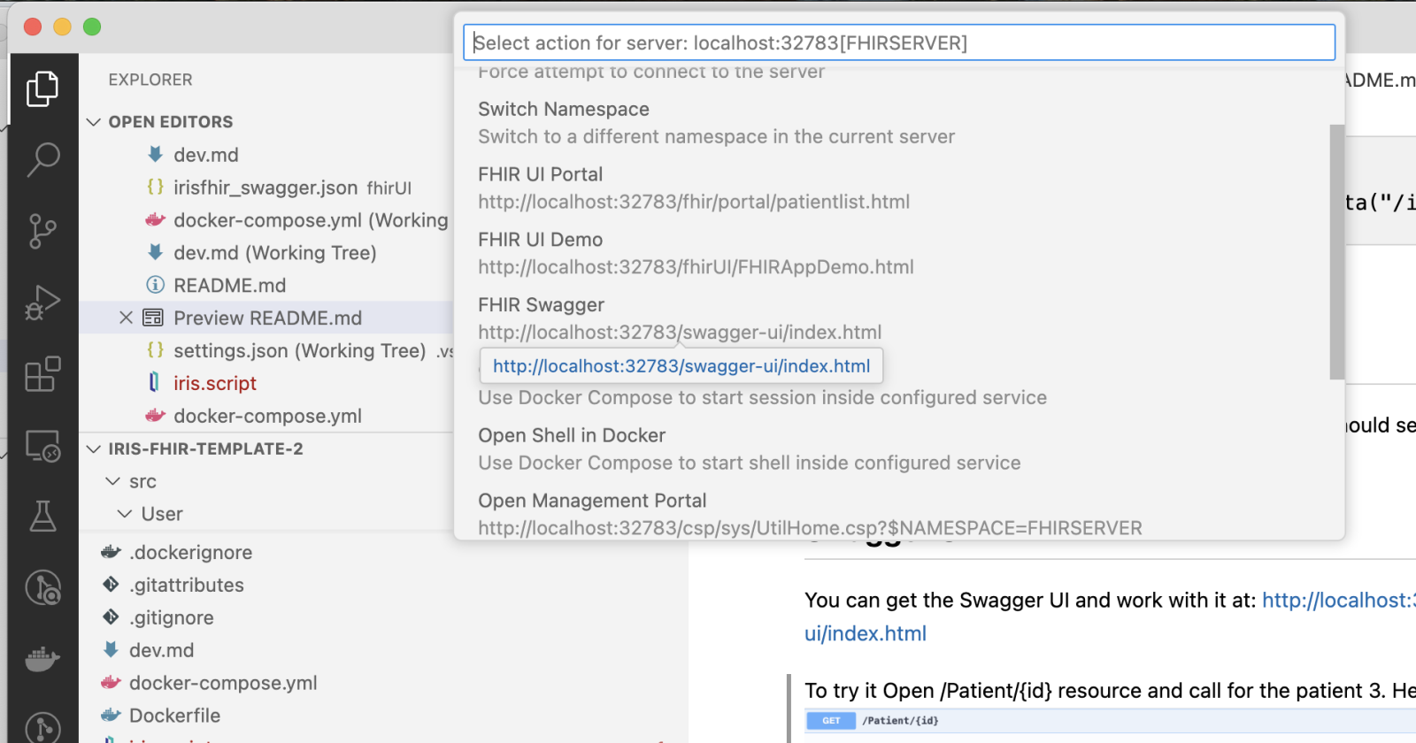Viewport: 1416px width, 743px height.
Task: Open the Explorer view in activity bar
Action: (x=42, y=89)
